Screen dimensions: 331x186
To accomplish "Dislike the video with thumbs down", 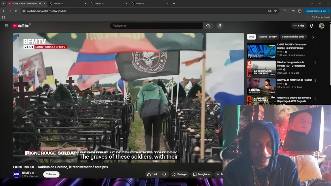I will pyautogui.click(x=164, y=174).
